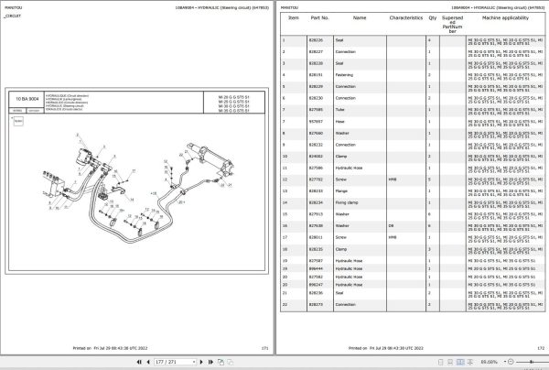The width and height of the screenshot is (549, 370).
Task: Click the Item column header
Action: click(294, 18)
